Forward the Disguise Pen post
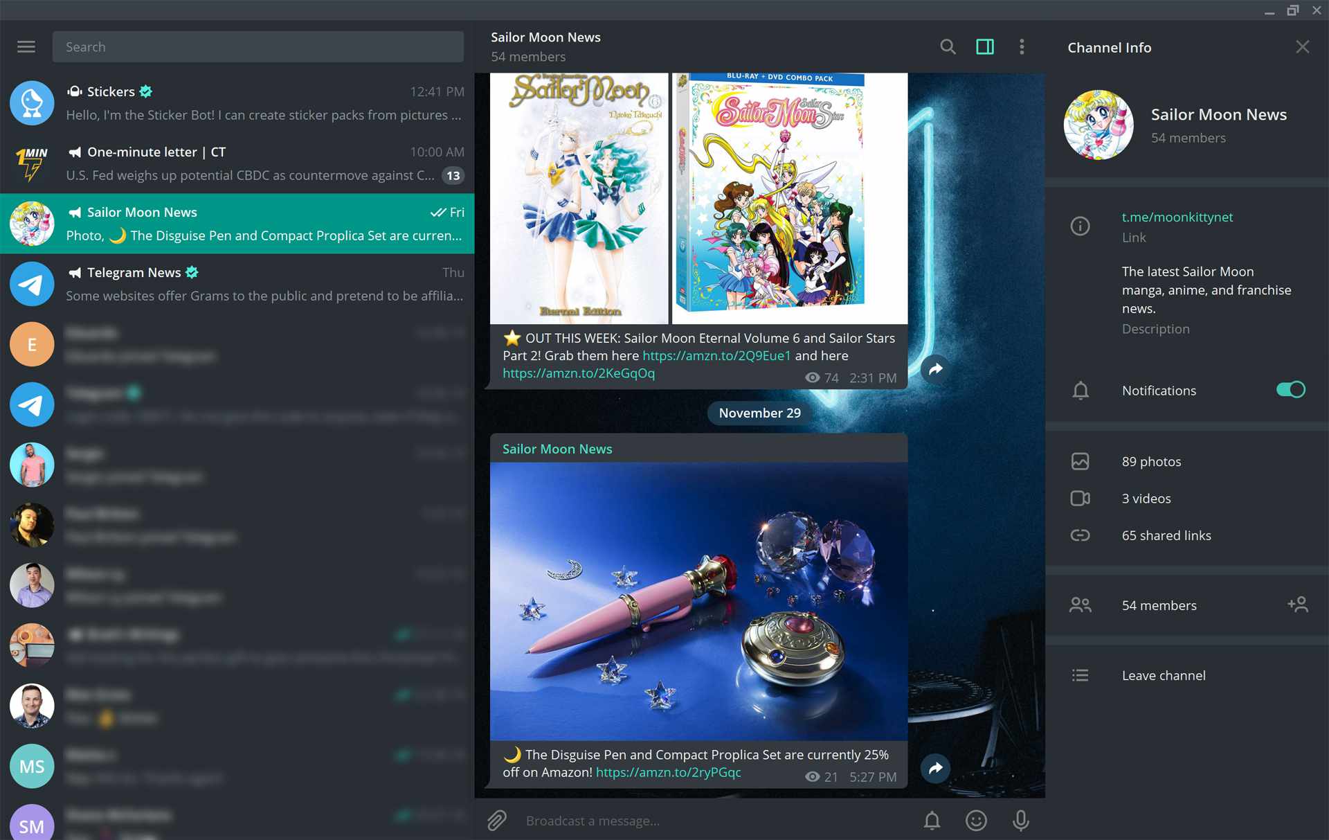Viewport: 1329px width, 840px height. pos(935,768)
